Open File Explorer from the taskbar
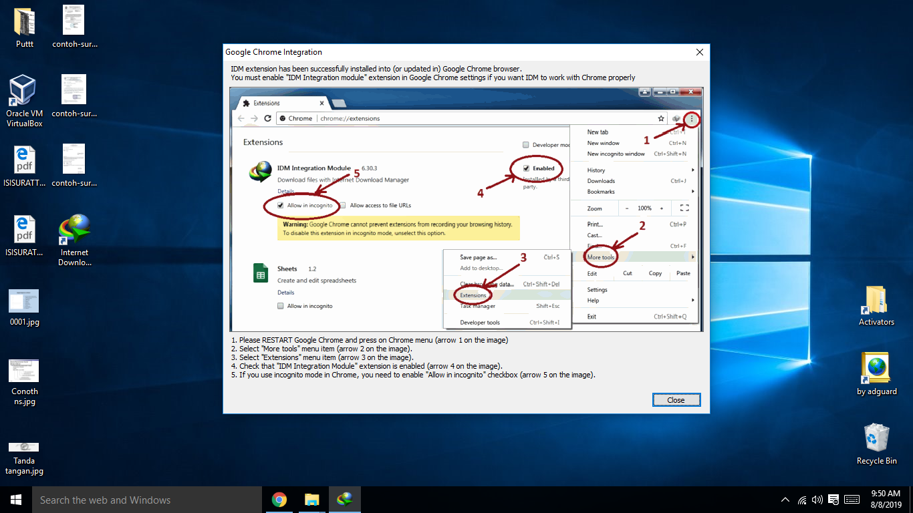 click(x=312, y=500)
